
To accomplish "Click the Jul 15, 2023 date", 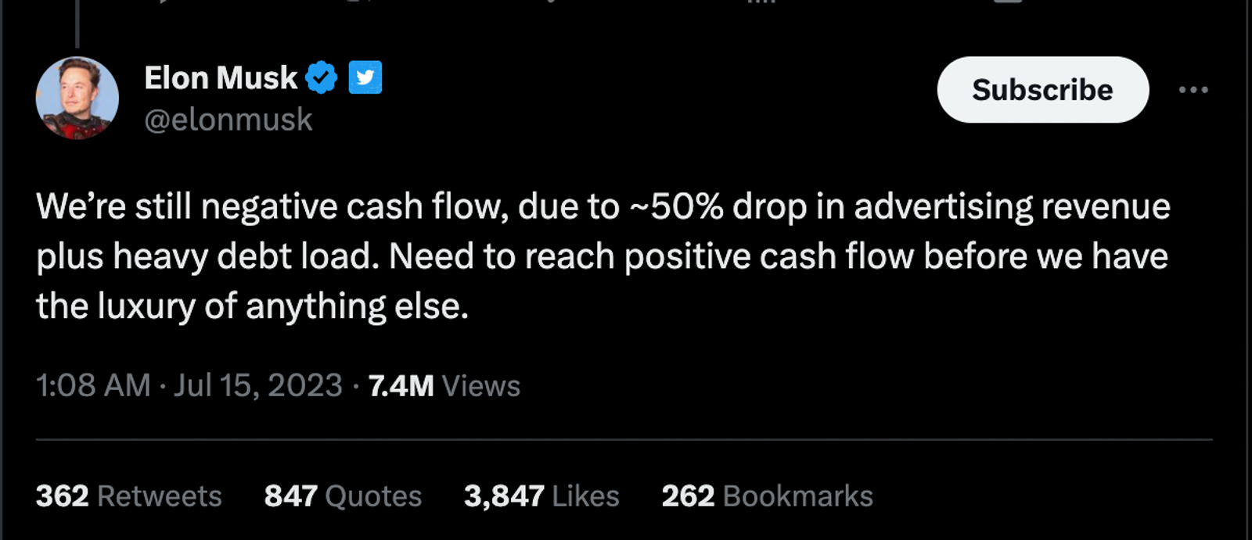I will click(x=257, y=385).
